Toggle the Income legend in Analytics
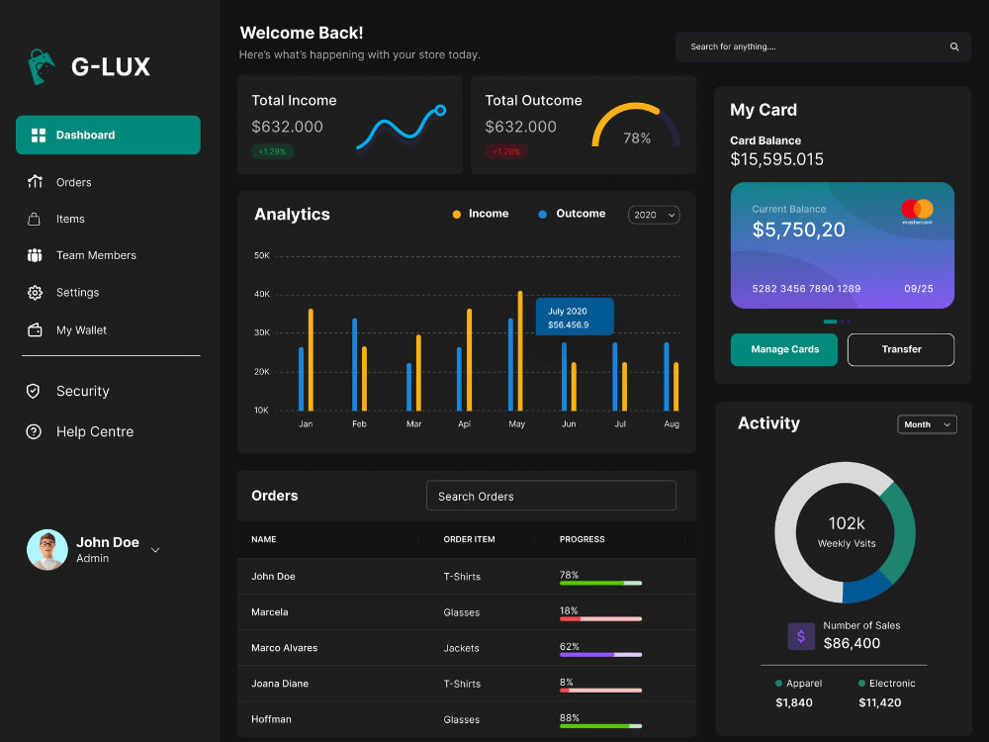Image resolution: width=989 pixels, height=742 pixels. (481, 214)
